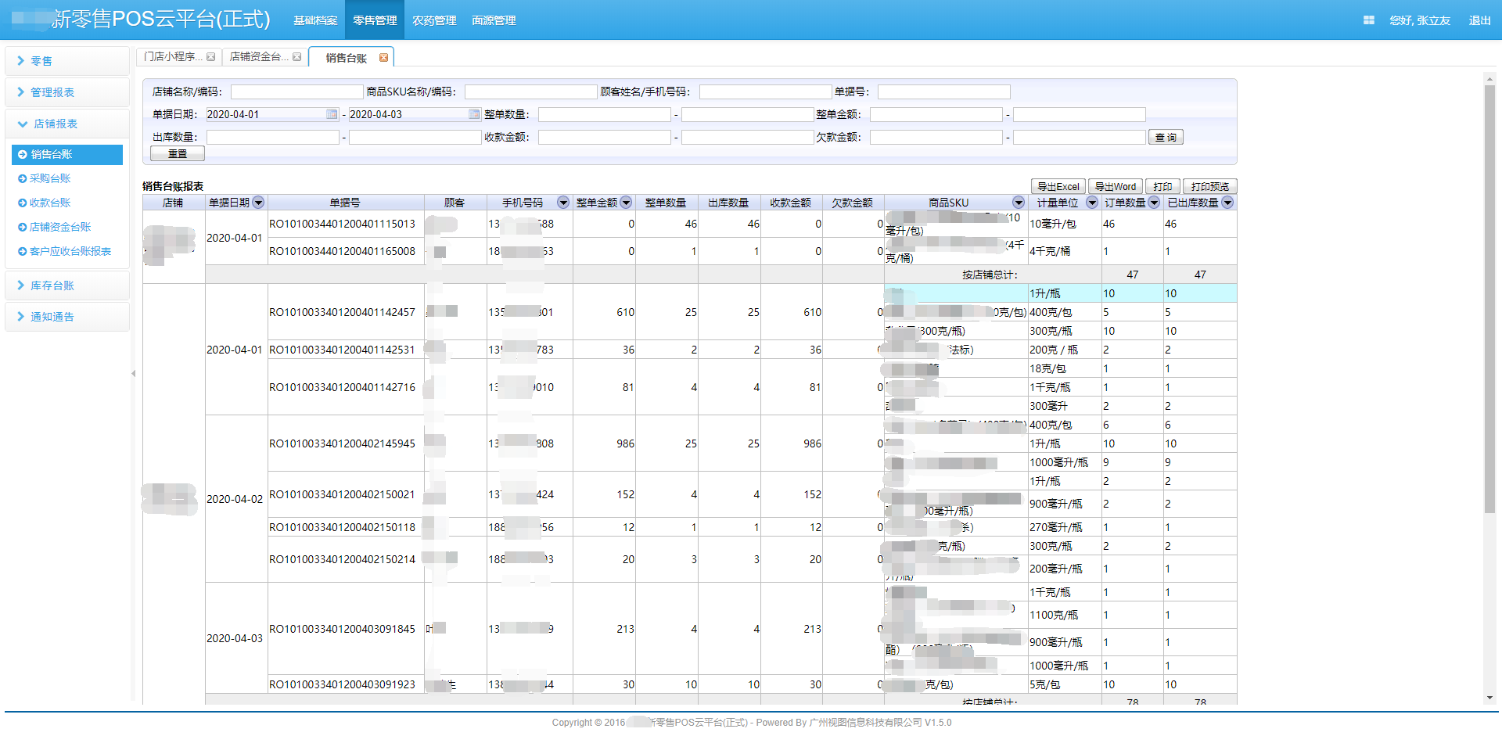Switch to 零售管理 top menu
Viewport: 1502px width, 736px height.
(x=375, y=20)
